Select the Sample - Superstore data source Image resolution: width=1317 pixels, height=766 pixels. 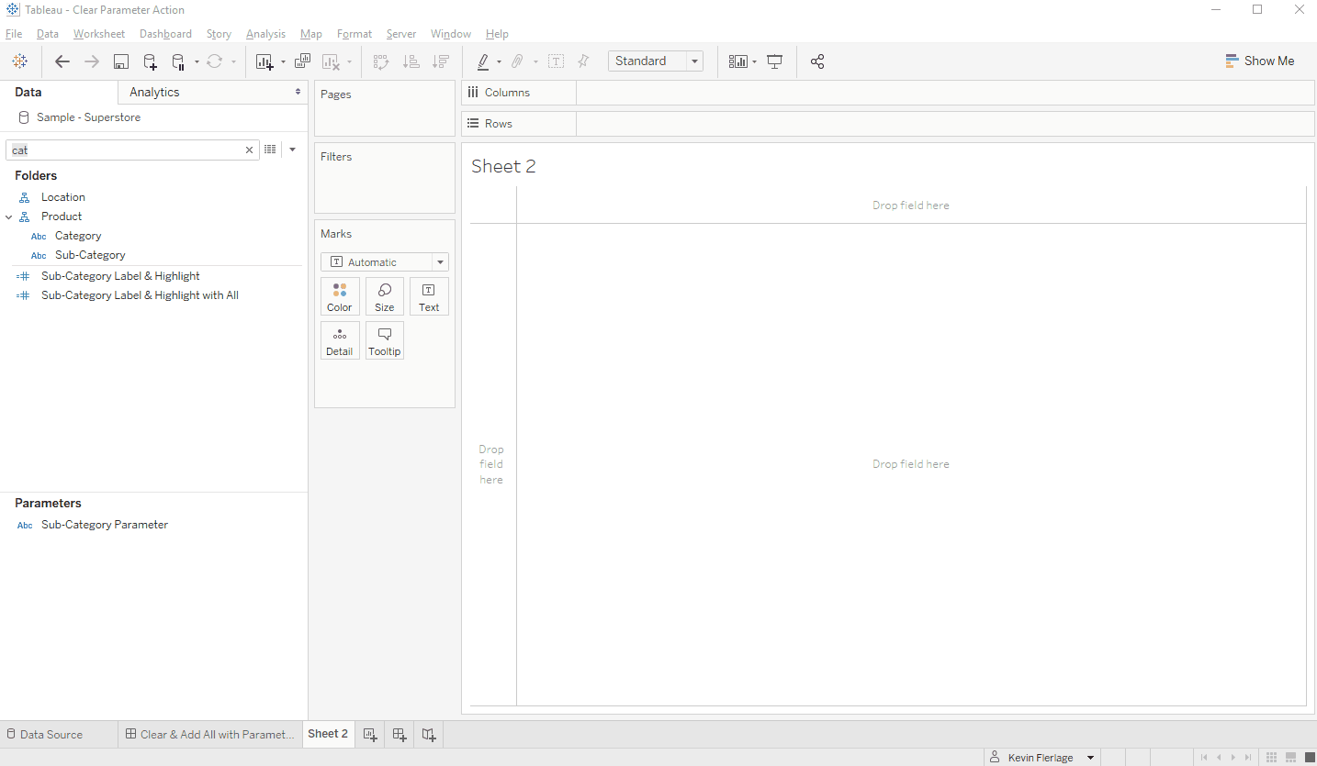(88, 117)
